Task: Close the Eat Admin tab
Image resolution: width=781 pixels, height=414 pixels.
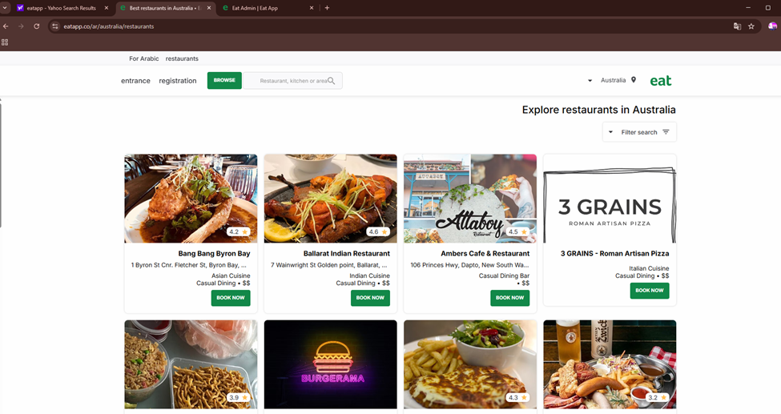Action: click(x=312, y=8)
